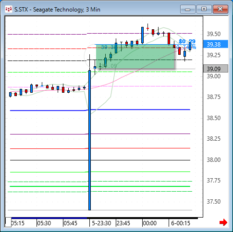The height and width of the screenshot is (232, 233).
Task: Click the 23:45 time axis label
Action: (x=123, y=223)
